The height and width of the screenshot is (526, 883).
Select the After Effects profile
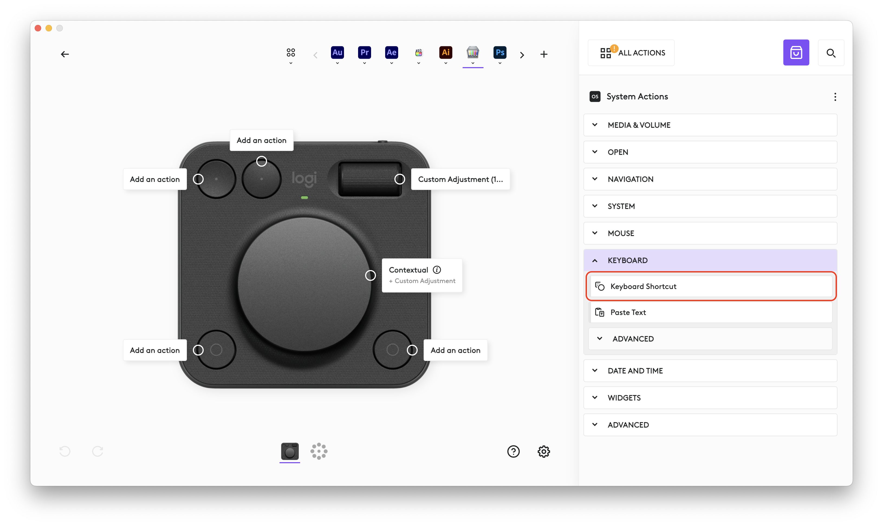coord(391,52)
